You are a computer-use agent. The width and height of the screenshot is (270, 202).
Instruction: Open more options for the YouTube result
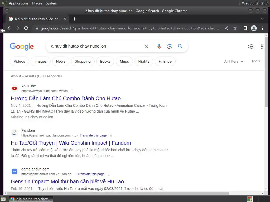point(72,91)
